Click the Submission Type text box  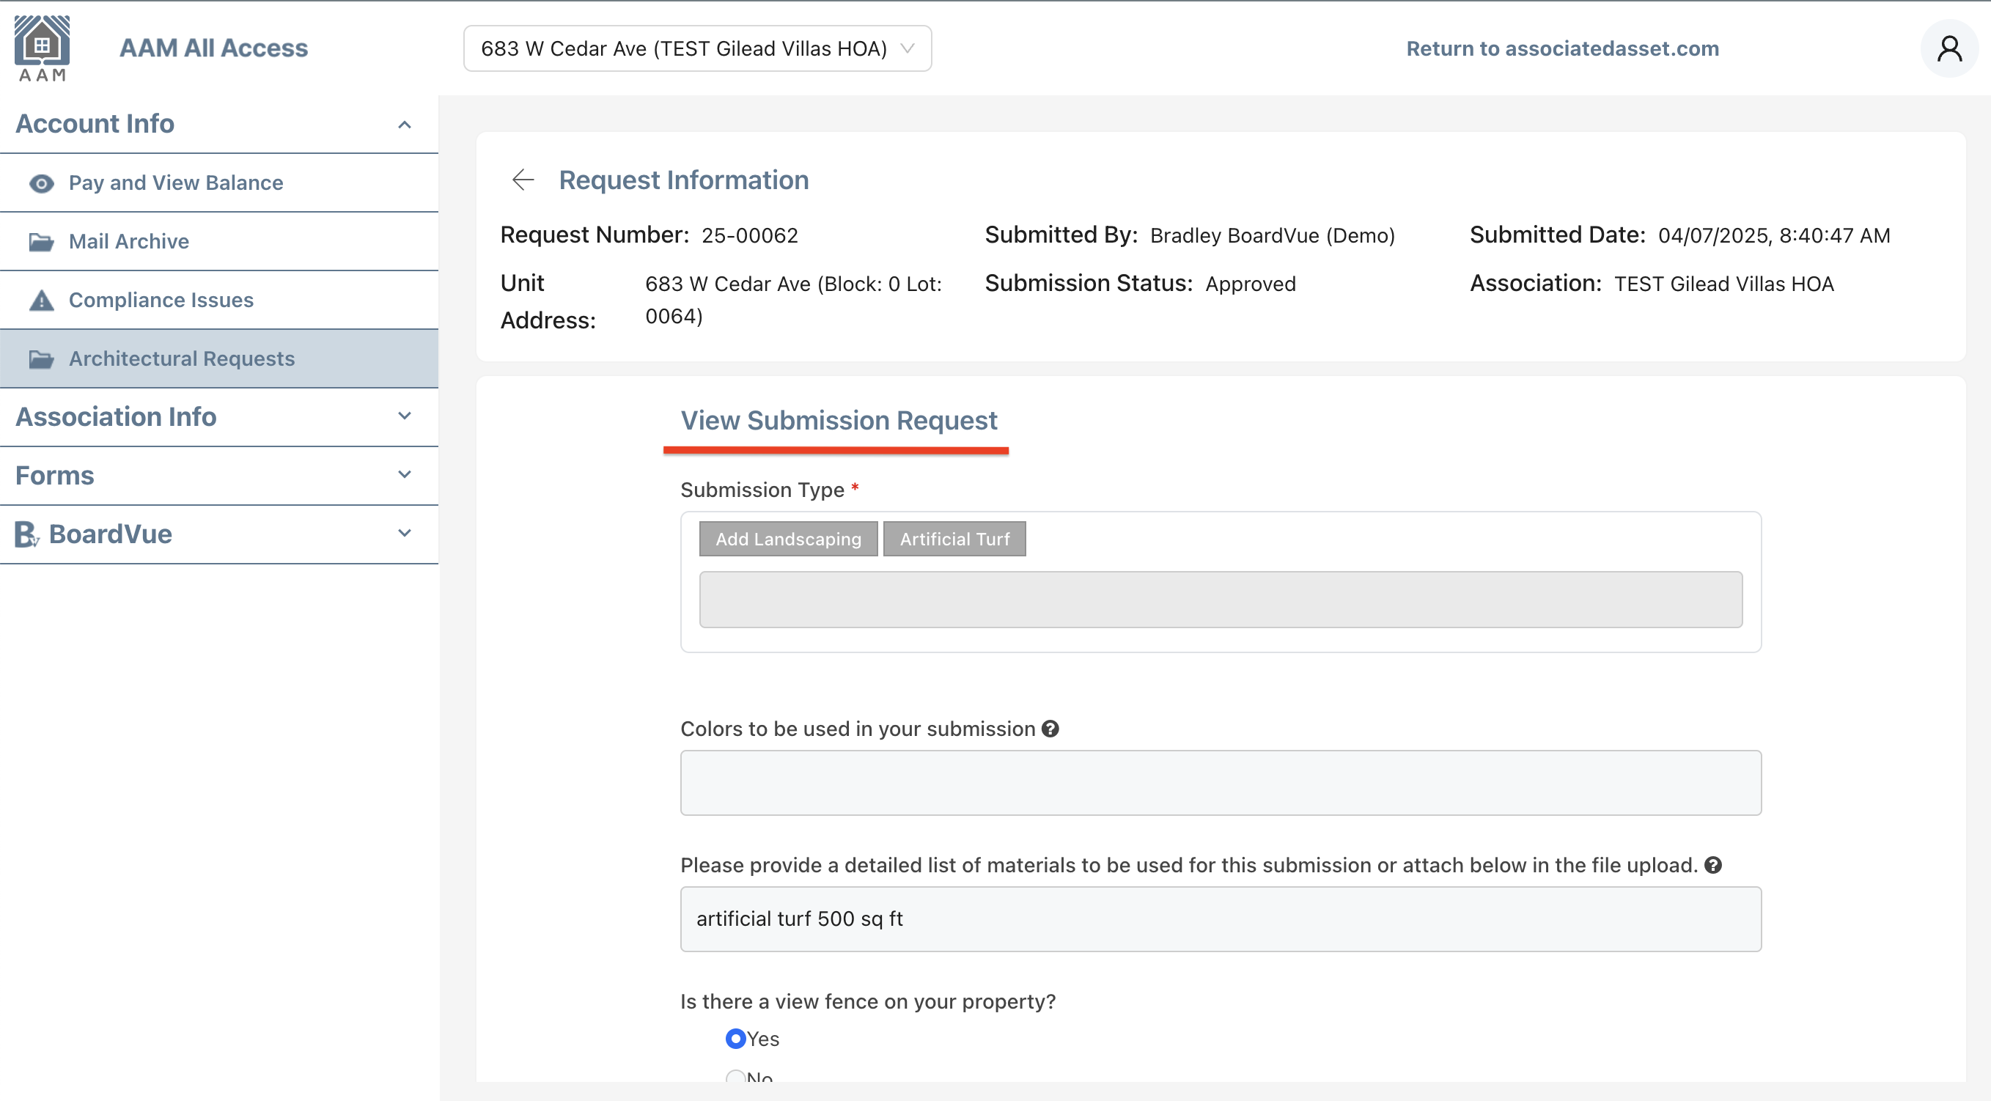1221,600
